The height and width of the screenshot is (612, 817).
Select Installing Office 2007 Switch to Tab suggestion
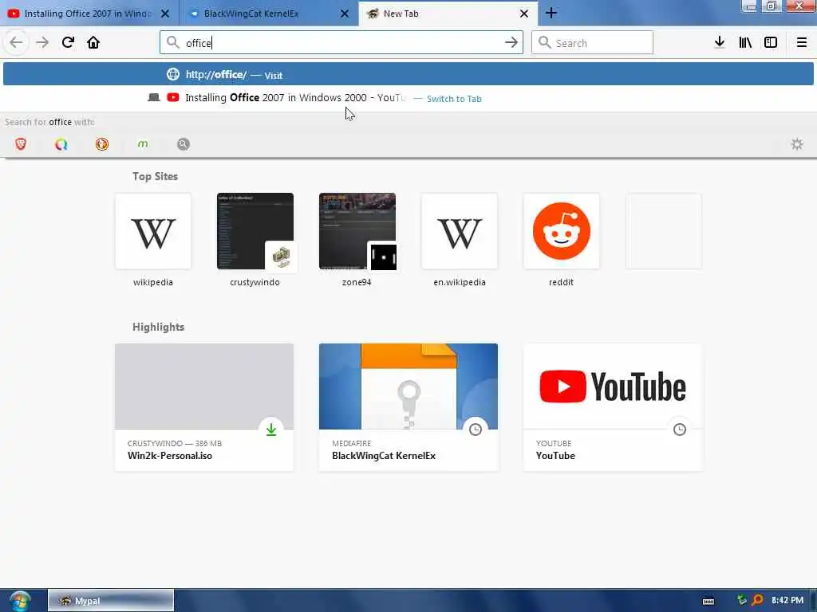tap(408, 98)
